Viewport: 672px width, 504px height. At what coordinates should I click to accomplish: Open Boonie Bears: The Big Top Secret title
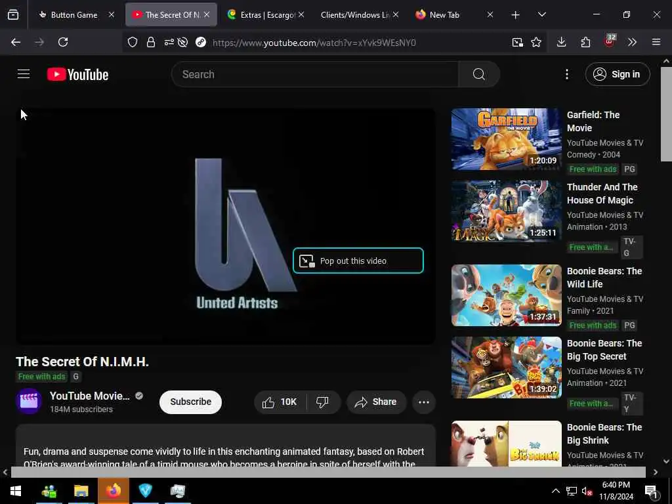(x=604, y=350)
